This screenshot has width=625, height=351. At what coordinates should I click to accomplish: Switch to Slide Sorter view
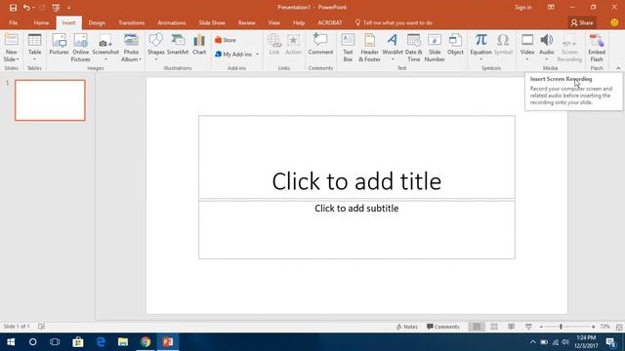click(494, 327)
